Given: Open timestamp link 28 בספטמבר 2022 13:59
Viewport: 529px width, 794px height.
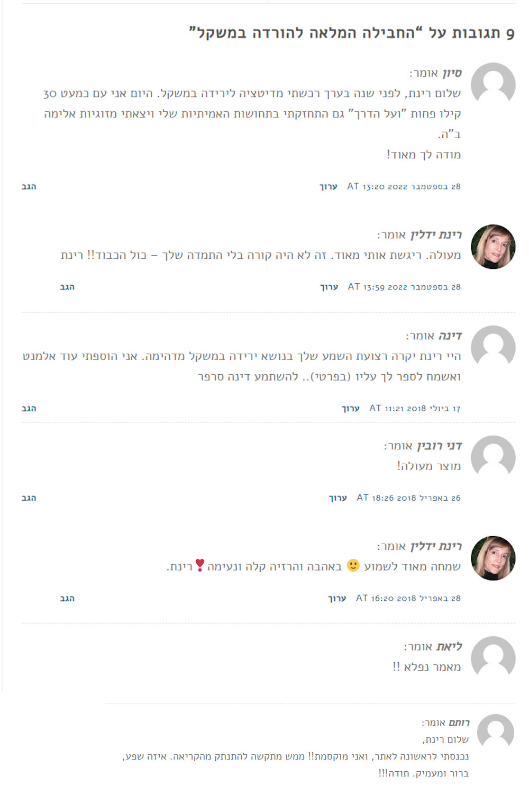Looking at the screenshot, I should tap(404, 287).
